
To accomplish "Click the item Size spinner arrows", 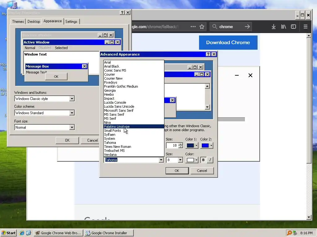I will 181,145.
